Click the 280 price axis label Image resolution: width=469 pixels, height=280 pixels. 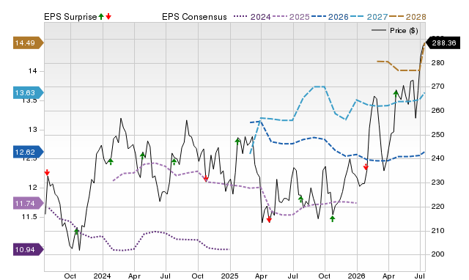(x=437, y=63)
